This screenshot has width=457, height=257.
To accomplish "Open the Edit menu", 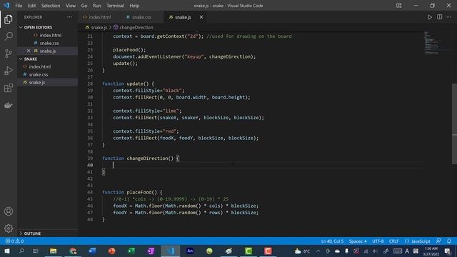I will click(31, 6).
